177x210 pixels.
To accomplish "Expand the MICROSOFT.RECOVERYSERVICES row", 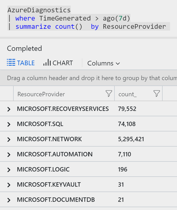I will (9, 109).
